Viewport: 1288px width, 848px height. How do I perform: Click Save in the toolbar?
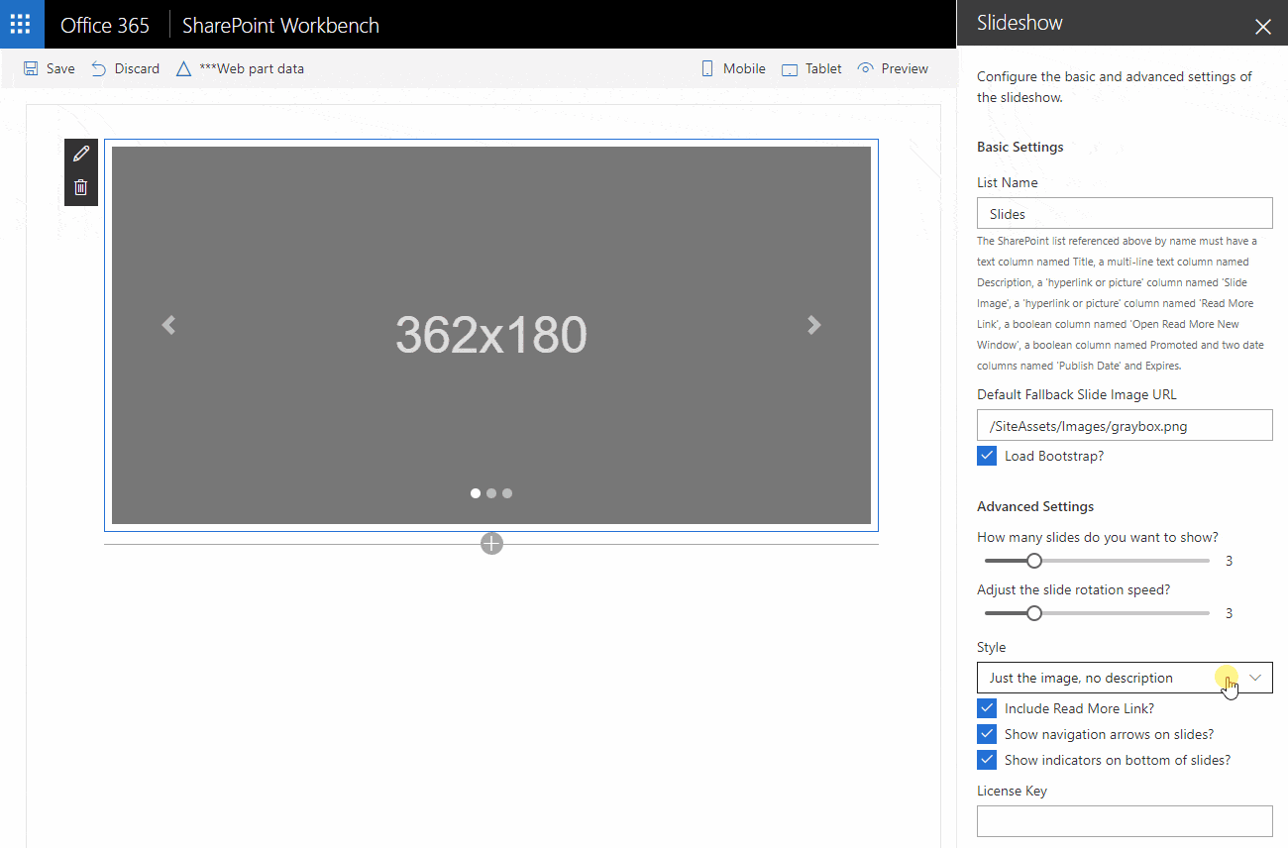(x=50, y=69)
